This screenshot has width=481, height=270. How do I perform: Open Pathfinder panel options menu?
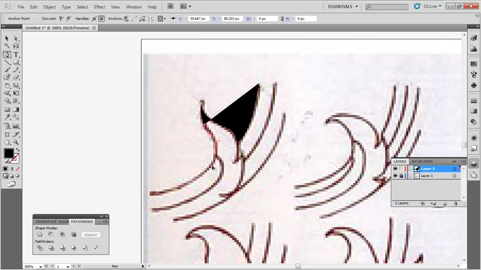(105, 222)
